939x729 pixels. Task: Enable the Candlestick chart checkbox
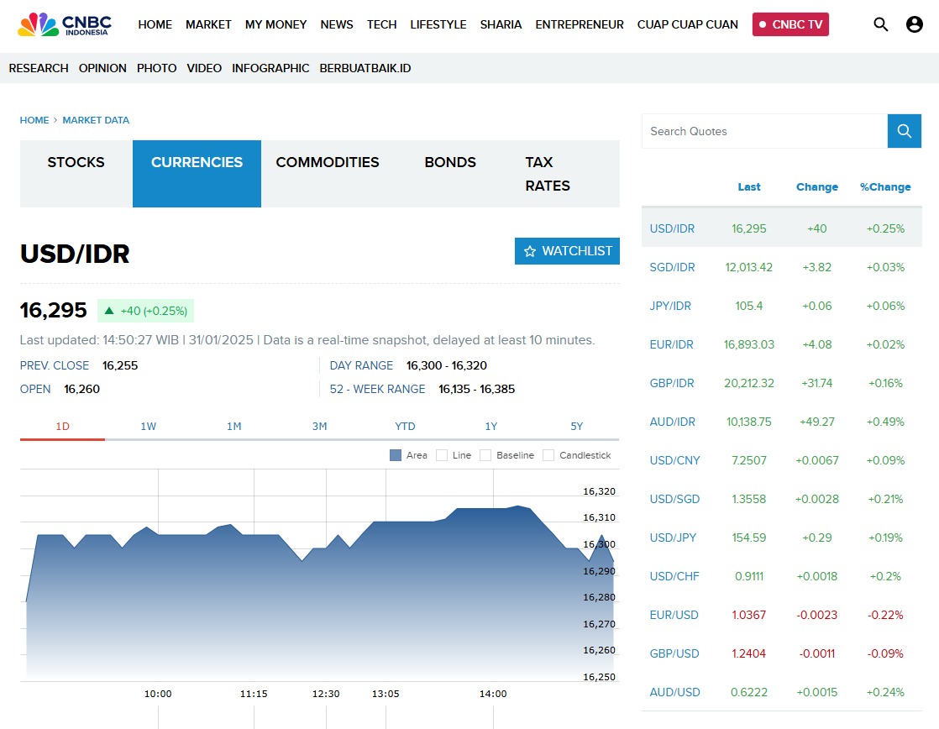pos(548,455)
